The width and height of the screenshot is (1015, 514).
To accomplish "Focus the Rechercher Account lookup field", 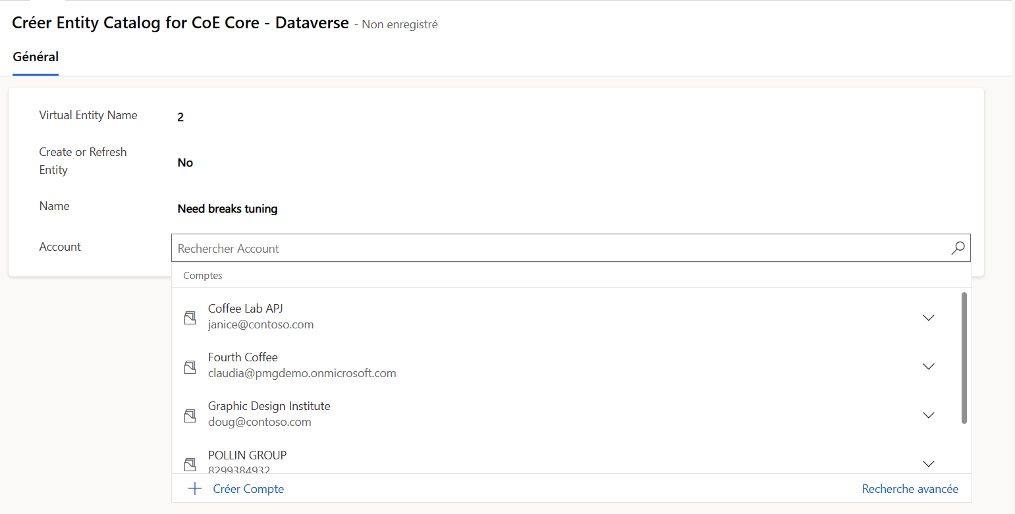I will coord(571,248).
